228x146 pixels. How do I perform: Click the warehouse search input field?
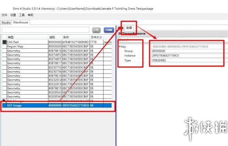46,30
